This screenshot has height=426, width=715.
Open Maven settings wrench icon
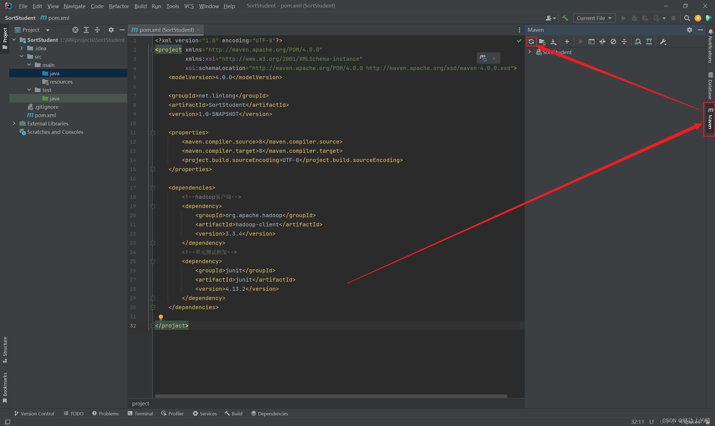tap(663, 42)
